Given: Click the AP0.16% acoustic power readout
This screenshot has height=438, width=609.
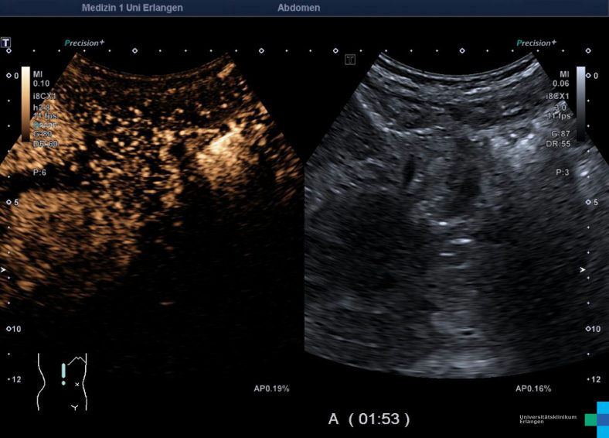Looking at the screenshot, I should (533, 388).
